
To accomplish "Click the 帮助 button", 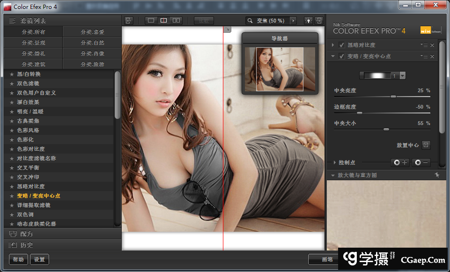I will (18, 259).
